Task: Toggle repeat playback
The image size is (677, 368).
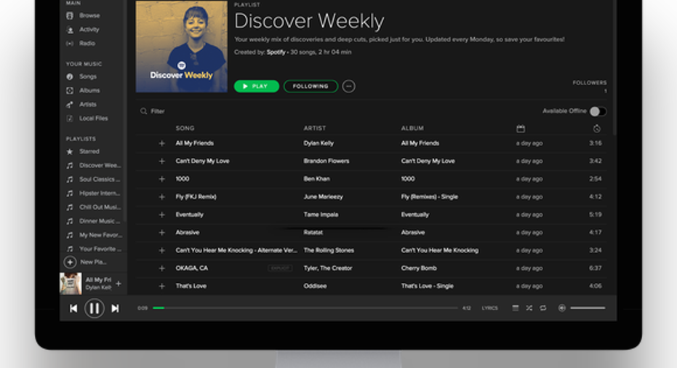Action: point(543,308)
